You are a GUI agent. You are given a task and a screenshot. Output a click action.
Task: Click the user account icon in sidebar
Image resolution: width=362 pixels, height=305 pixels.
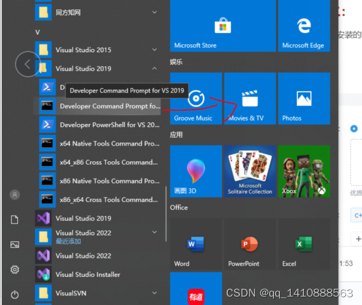pos(15,195)
